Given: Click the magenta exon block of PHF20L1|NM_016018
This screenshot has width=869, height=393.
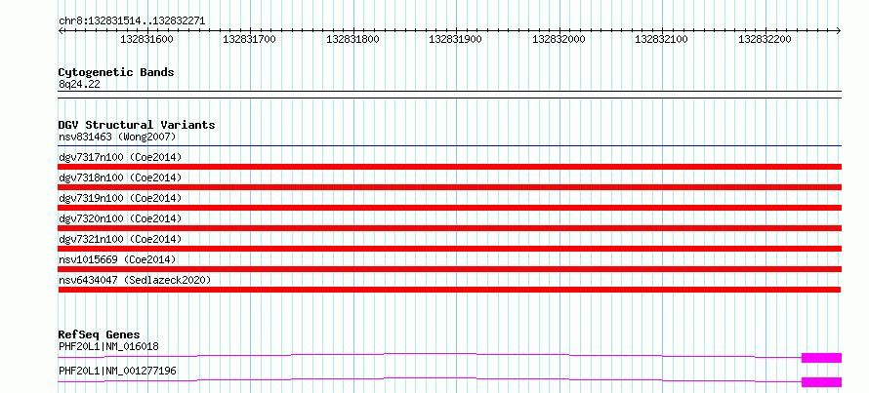Looking at the screenshot, I should pos(821,358).
